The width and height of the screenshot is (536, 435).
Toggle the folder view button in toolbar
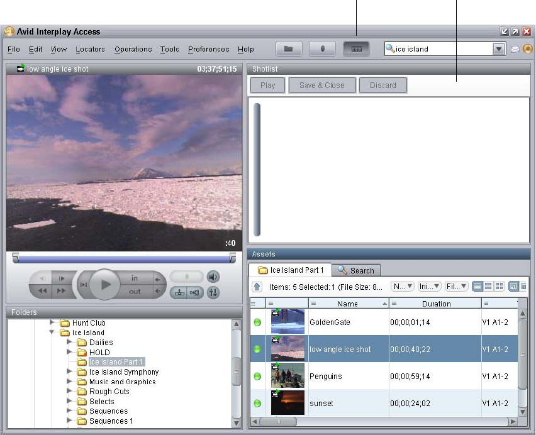tap(289, 49)
